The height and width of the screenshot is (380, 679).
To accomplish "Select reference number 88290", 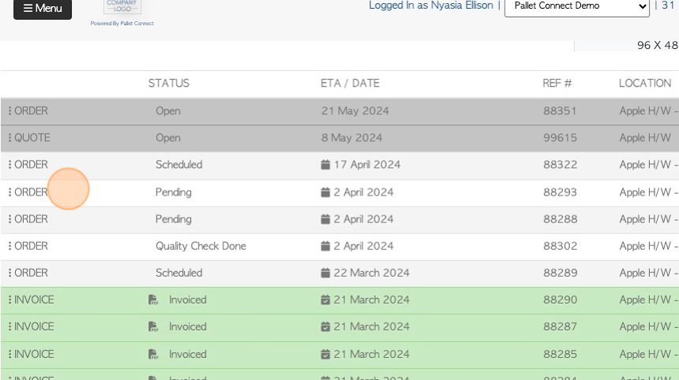I will pyautogui.click(x=560, y=300).
